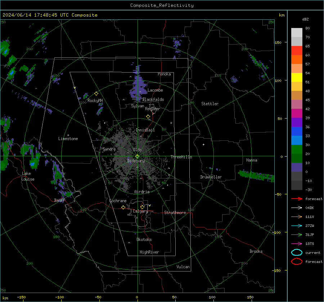Viewport: 324px width, 302px height.
Task: Select the white 04DK arrow legend icon
Action: [x=297, y=208]
